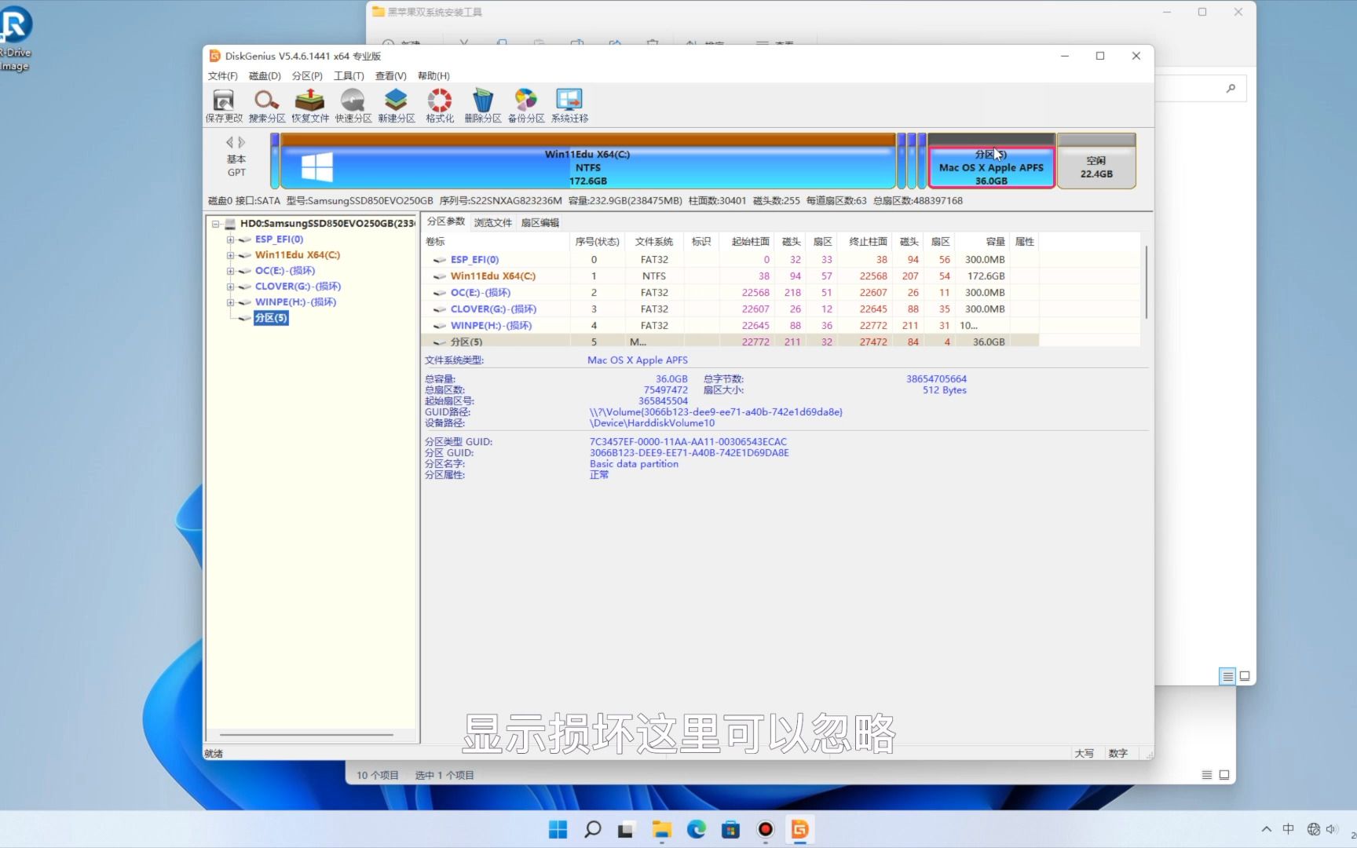Select WINPE(H:)-(损坏) row in partition table
This screenshot has height=848, width=1357.
(730, 325)
